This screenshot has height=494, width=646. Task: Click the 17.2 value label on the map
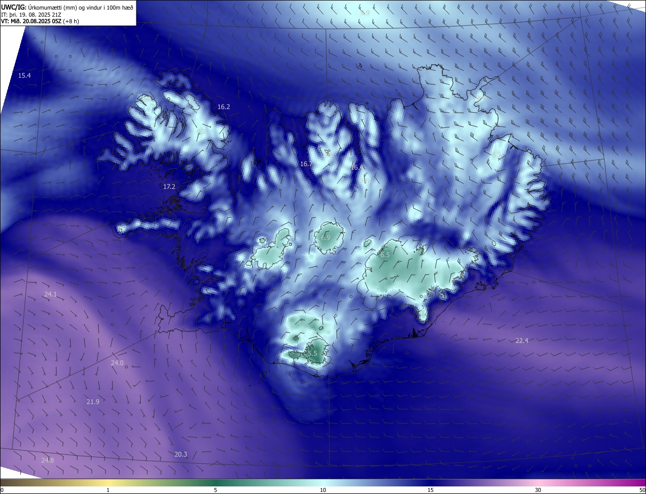pyautogui.click(x=169, y=187)
